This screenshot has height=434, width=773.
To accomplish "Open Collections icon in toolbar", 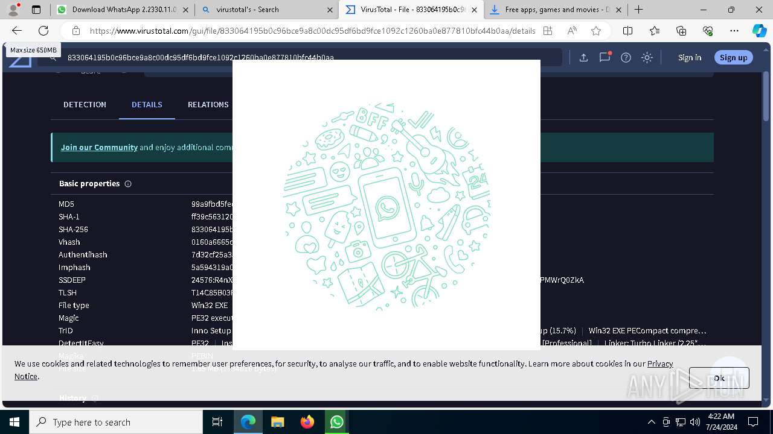I will click(681, 31).
